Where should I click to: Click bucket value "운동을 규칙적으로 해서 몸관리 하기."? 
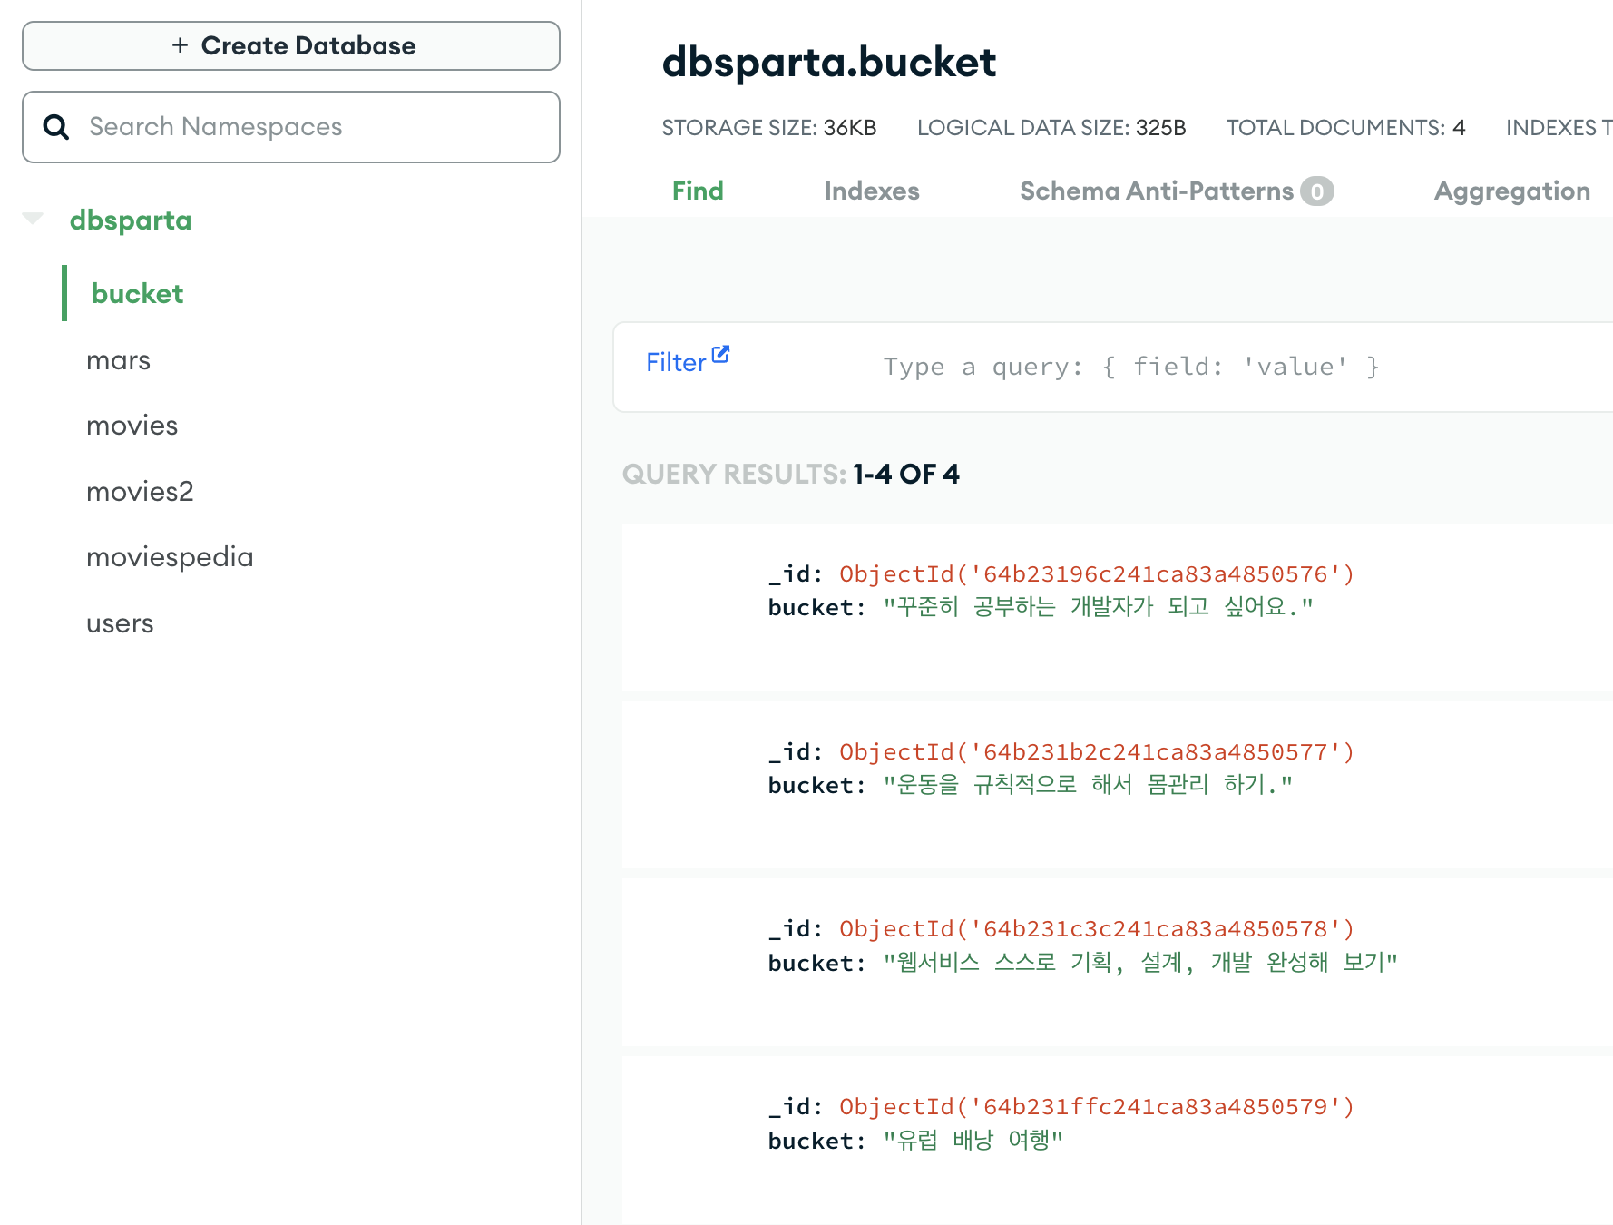coord(1088,784)
